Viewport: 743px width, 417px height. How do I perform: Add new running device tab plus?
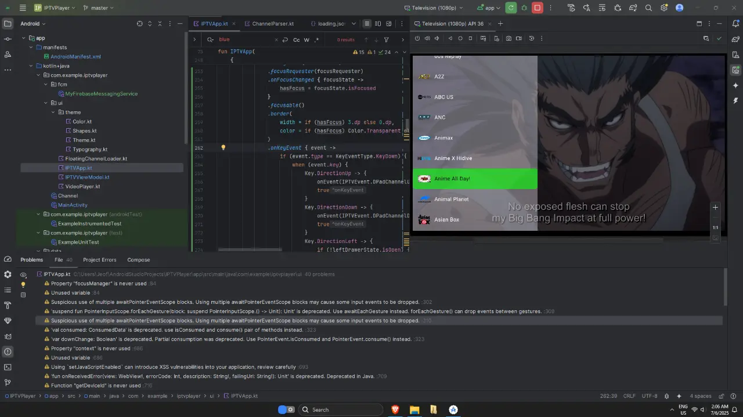coord(500,24)
